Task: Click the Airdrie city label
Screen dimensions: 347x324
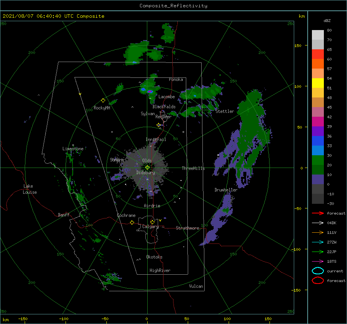Action: 152,206
